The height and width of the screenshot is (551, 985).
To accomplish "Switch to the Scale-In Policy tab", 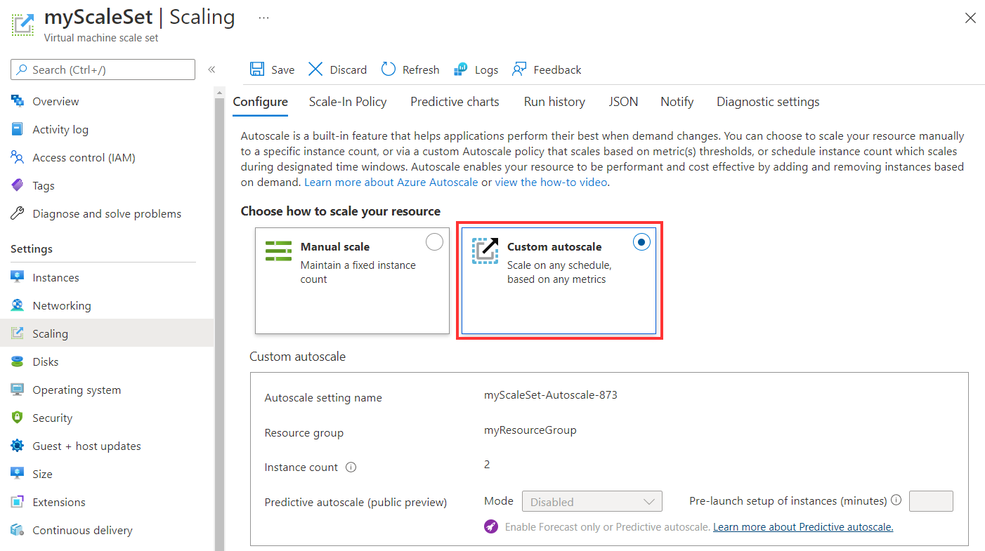I will tap(348, 102).
